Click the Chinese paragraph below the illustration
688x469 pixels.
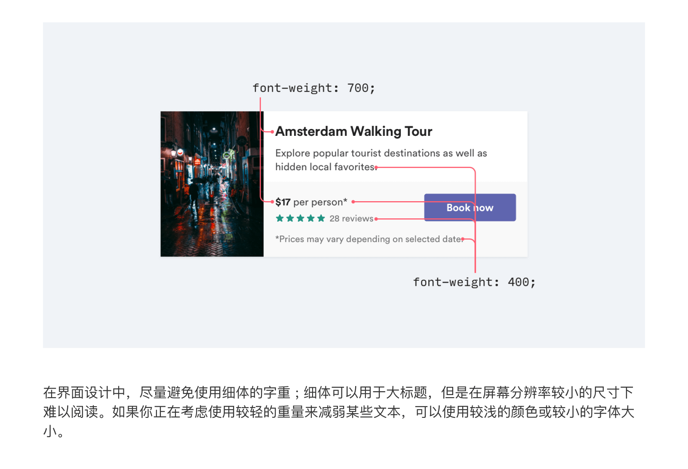pyautogui.click(x=339, y=411)
